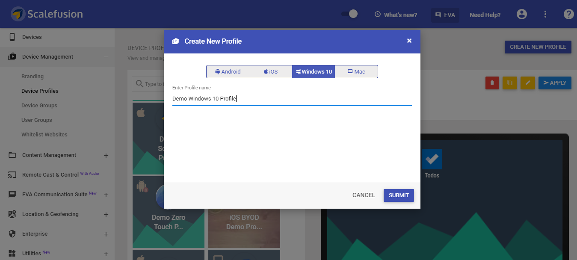Click CREATE NEW PROFILE button
Screen dimensions: 577x260
[538, 47]
